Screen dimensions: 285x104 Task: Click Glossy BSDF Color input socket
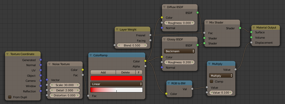tap(162, 57)
